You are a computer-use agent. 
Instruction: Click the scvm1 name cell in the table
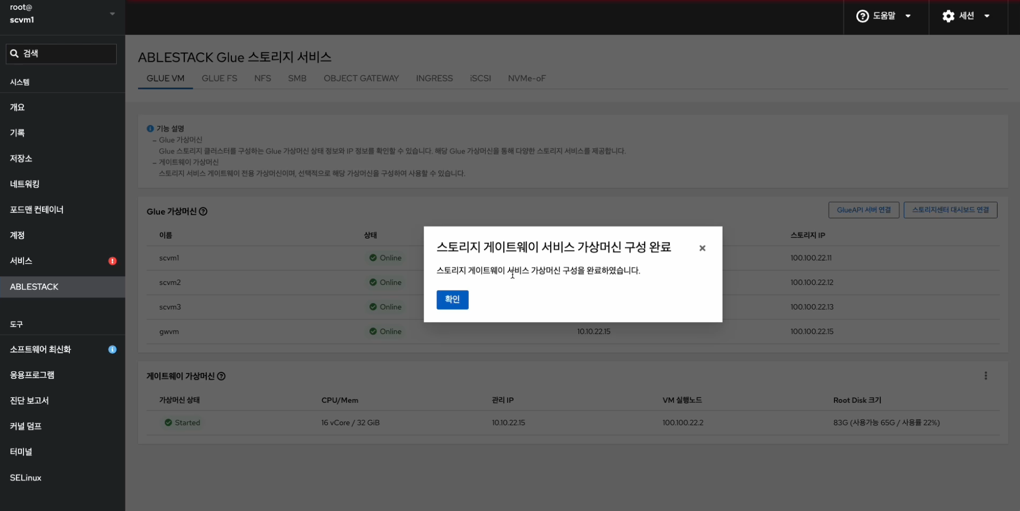169,258
